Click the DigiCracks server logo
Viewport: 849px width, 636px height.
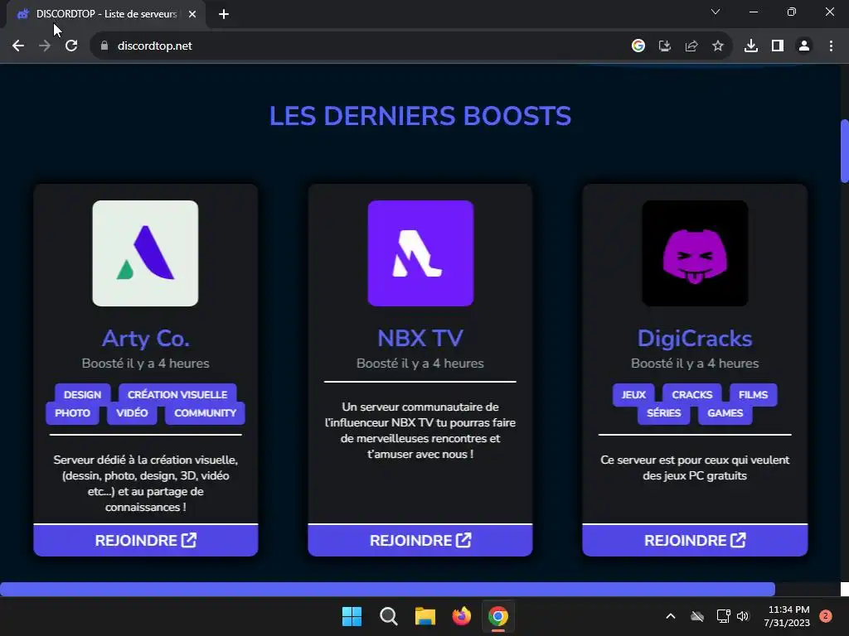point(695,253)
